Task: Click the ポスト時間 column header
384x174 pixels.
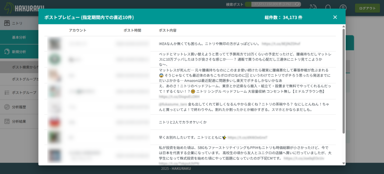Action: (x=132, y=30)
